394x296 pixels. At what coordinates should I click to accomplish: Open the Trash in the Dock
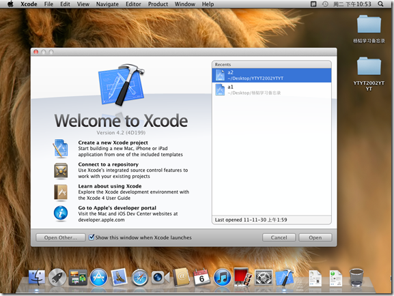pos(356,277)
